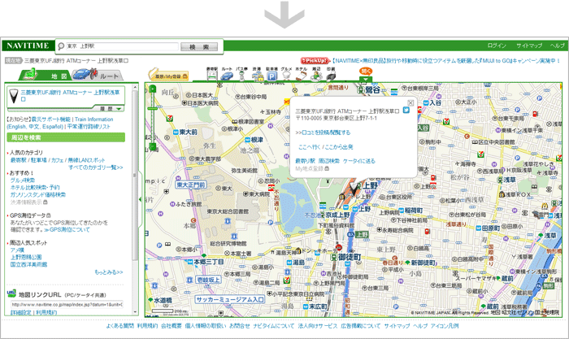Open the GPS測位について link
Screen dimensions: 569x339
(67, 230)
